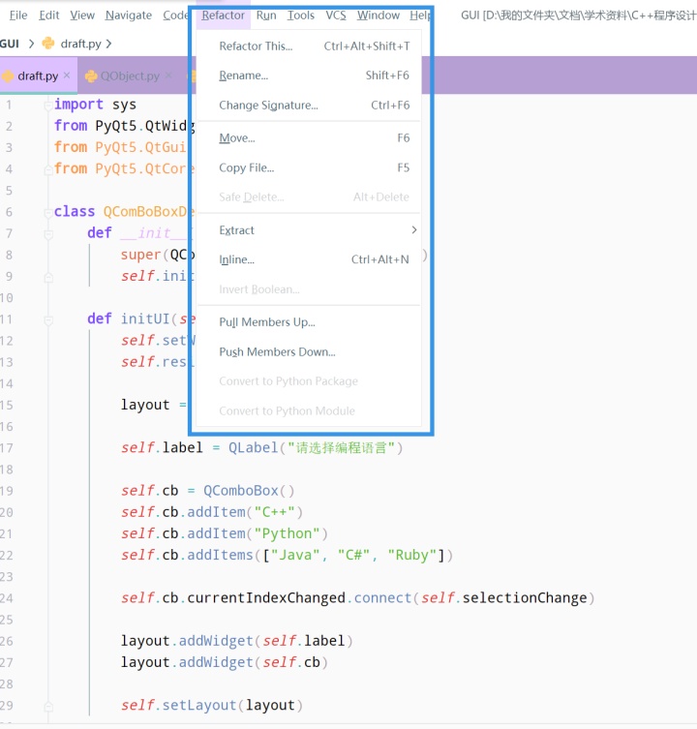Click line number 17 in gutter
The width and height of the screenshot is (697, 729).
[7, 448]
